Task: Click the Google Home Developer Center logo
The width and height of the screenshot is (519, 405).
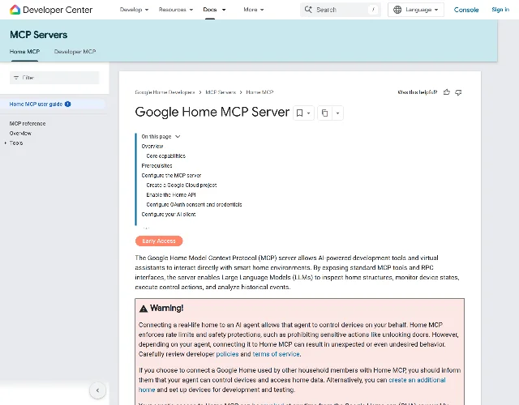Action: point(51,10)
